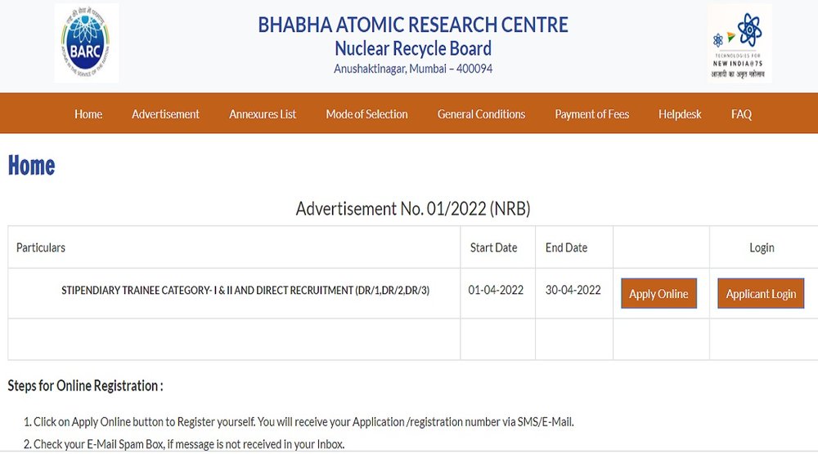Open the Payment of Fees menu
Image resolution: width=818 pixels, height=454 pixels.
591,114
